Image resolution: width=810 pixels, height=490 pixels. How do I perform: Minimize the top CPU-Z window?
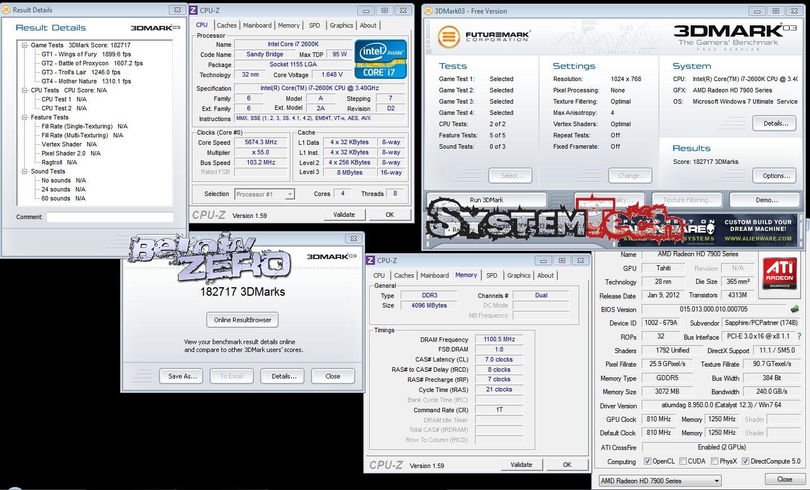[366, 10]
